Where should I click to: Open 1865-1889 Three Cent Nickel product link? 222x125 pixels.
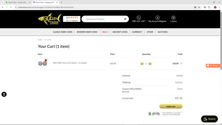[x=70, y=63]
